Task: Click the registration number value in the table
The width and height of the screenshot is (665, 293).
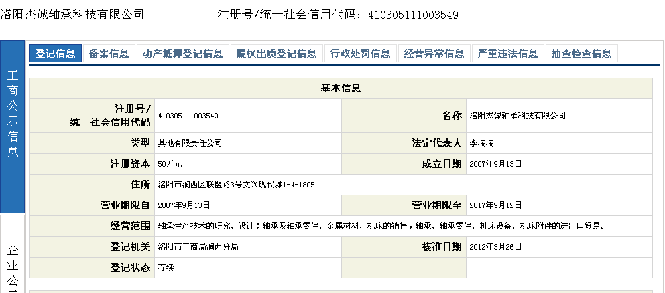Action: (188, 116)
